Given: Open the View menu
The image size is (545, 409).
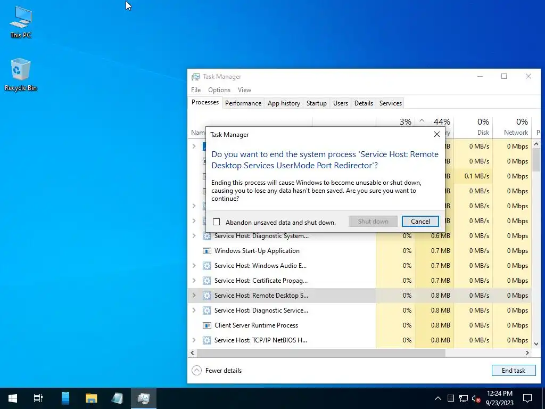Looking at the screenshot, I should [x=244, y=89].
